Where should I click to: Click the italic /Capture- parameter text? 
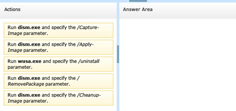[88, 28]
